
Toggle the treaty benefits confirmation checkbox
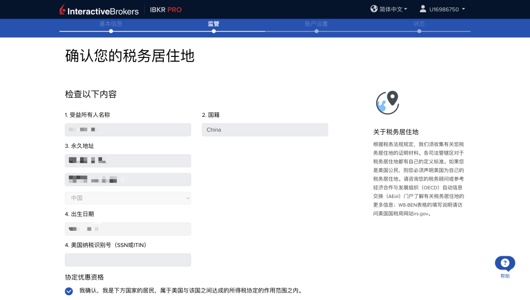click(69, 291)
